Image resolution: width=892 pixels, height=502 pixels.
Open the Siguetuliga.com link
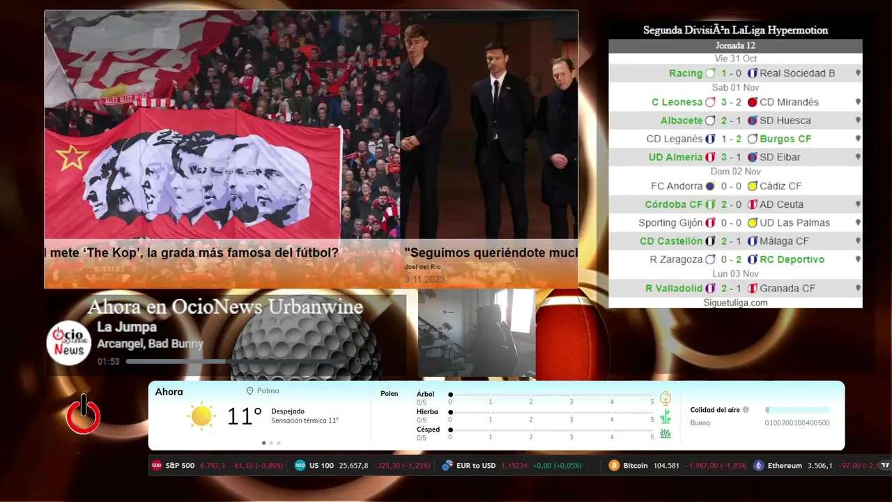pyautogui.click(x=735, y=303)
